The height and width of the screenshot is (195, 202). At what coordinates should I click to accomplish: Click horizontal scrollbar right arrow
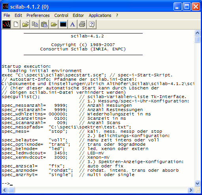(191, 190)
